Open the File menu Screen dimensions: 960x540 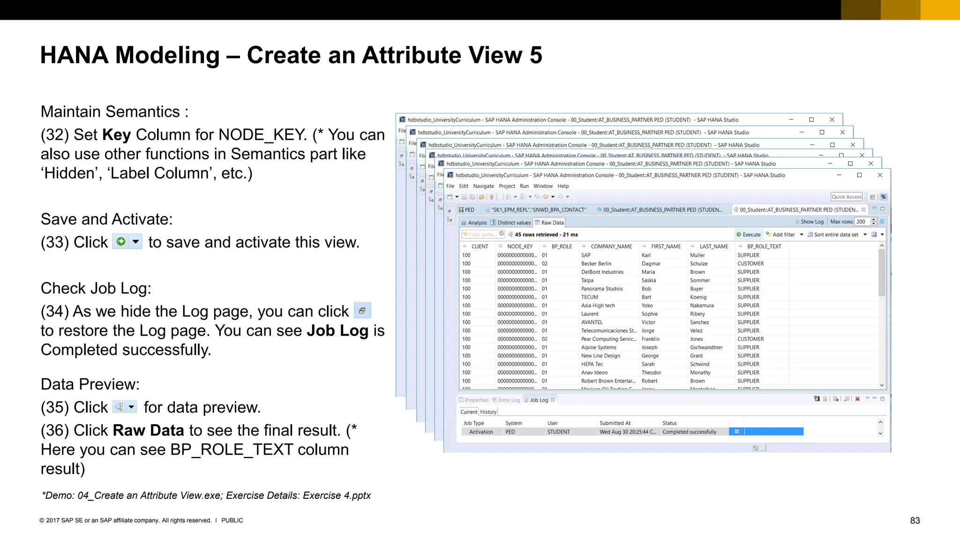pos(450,186)
